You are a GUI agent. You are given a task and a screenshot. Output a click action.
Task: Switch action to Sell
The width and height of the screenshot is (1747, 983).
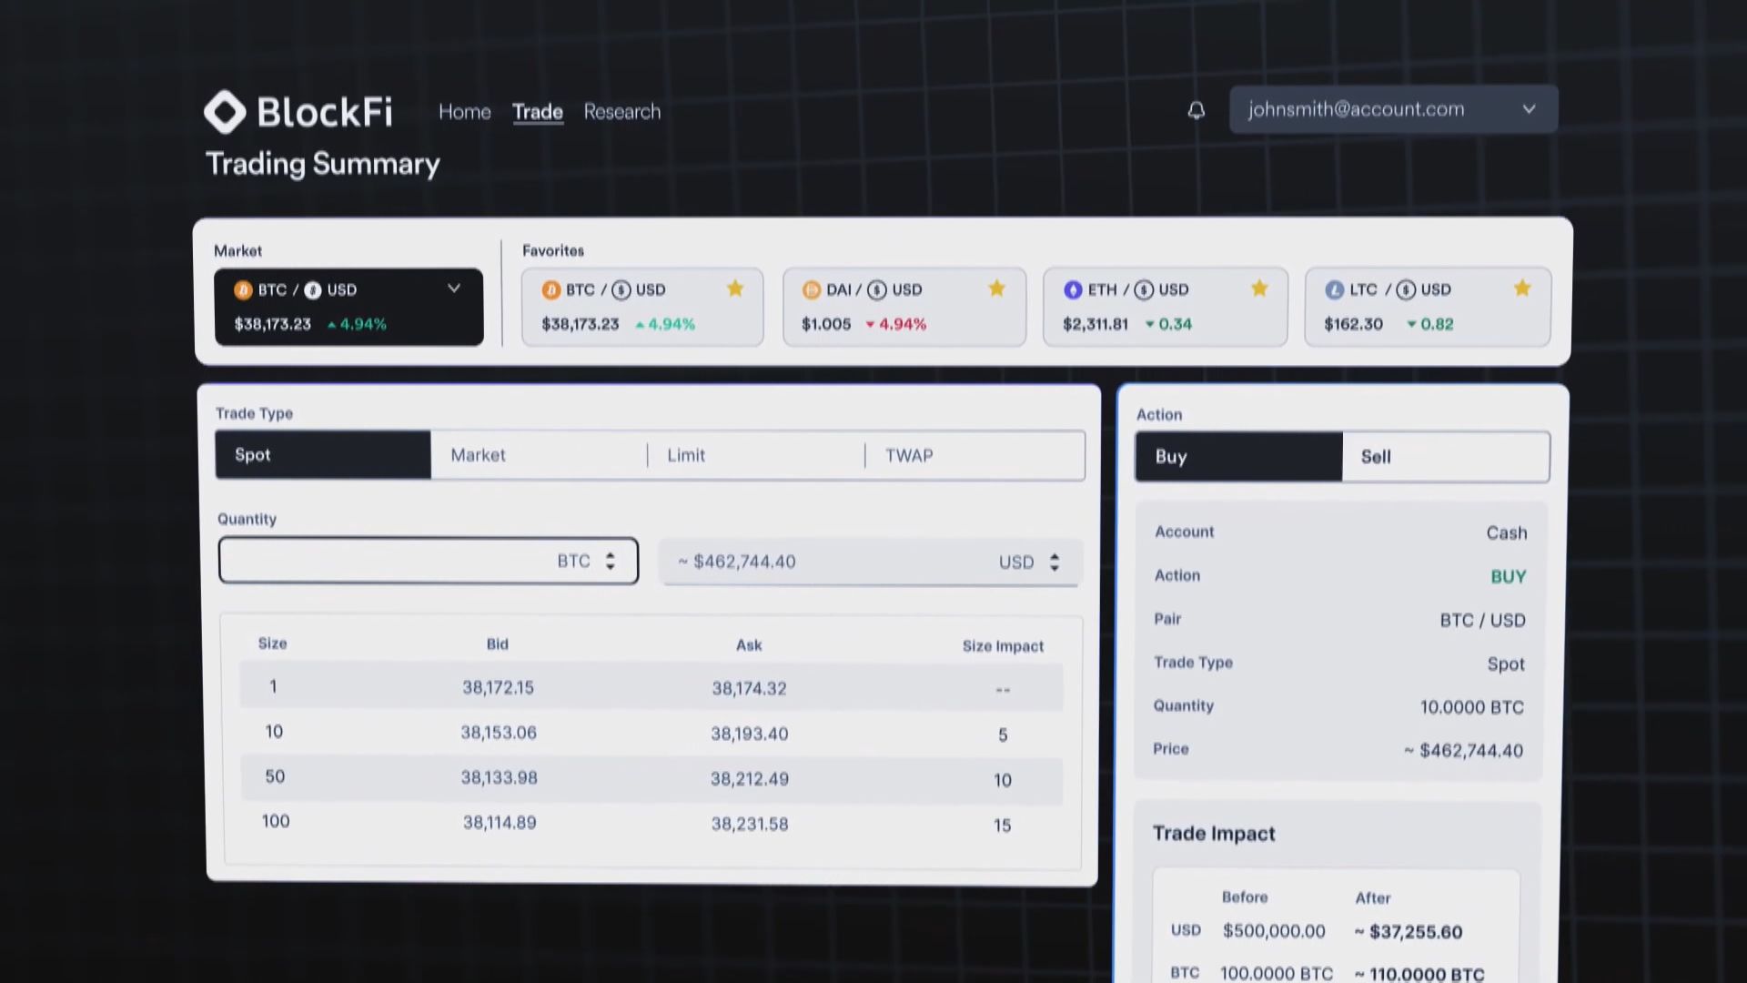[1445, 457]
